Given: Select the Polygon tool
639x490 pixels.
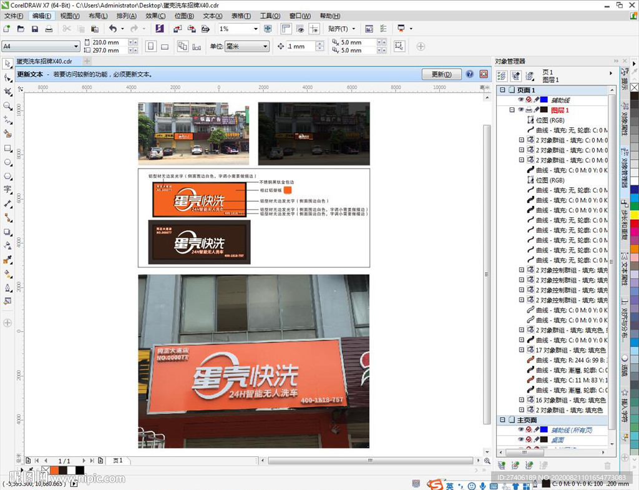Looking at the screenshot, I should pyautogui.click(x=7, y=177).
